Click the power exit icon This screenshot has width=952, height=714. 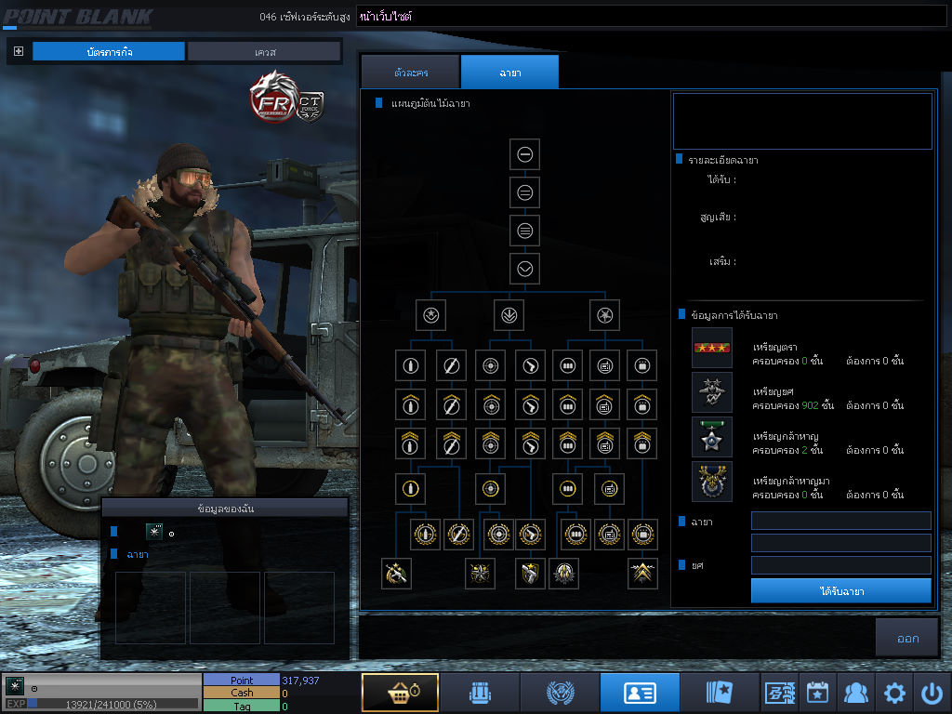932,692
